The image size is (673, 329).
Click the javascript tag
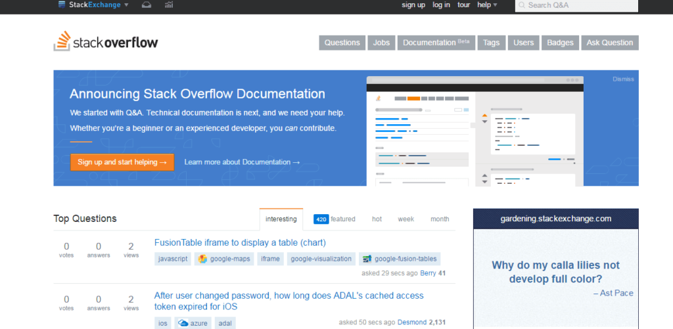[x=173, y=259]
